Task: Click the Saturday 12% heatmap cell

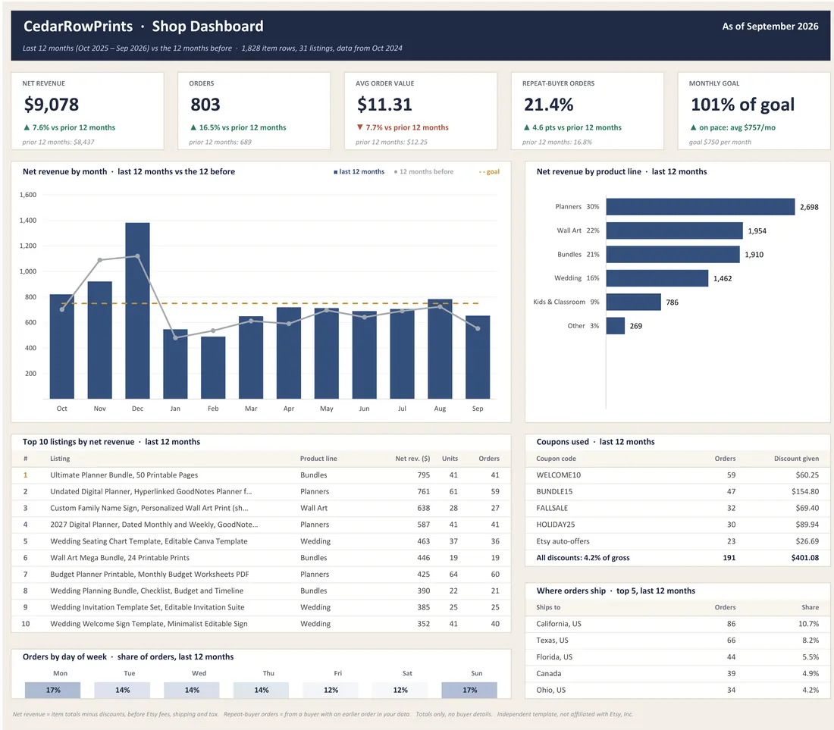Action: (x=400, y=690)
